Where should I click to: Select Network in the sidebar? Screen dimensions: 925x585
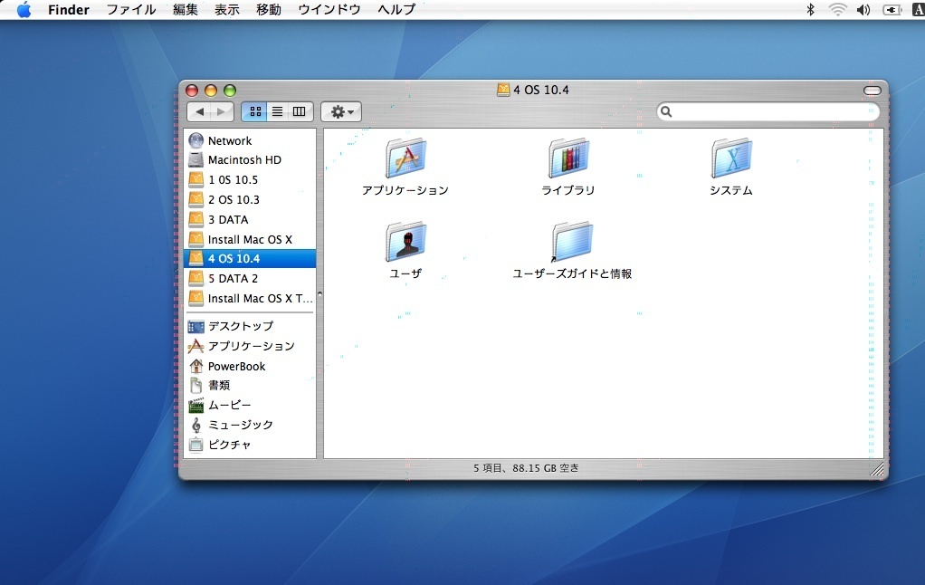250,140
